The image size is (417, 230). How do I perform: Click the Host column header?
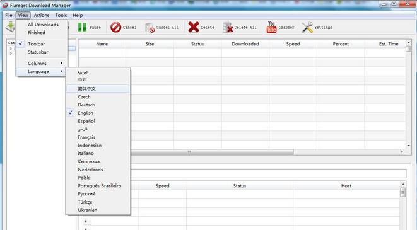click(x=346, y=186)
